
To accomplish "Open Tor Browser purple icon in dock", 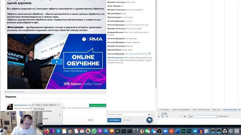I will [x=52, y=131].
